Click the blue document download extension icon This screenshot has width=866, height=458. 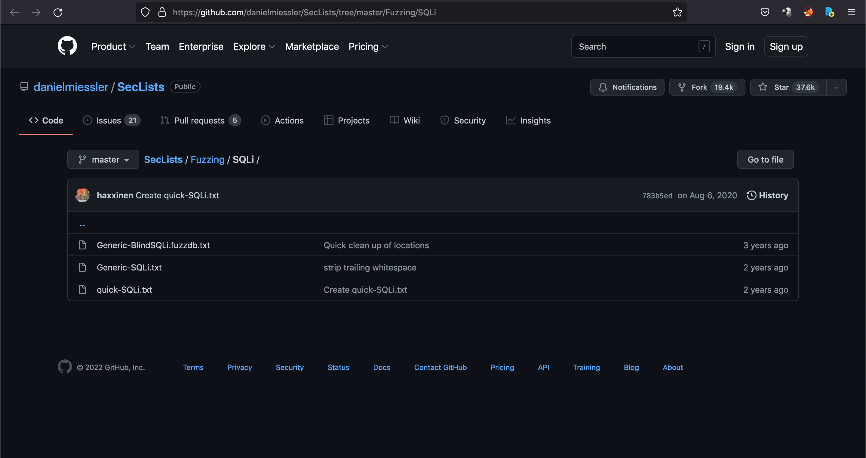(830, 12)
